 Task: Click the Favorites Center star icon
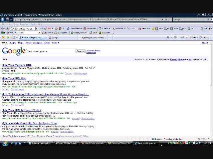point(3,37)
